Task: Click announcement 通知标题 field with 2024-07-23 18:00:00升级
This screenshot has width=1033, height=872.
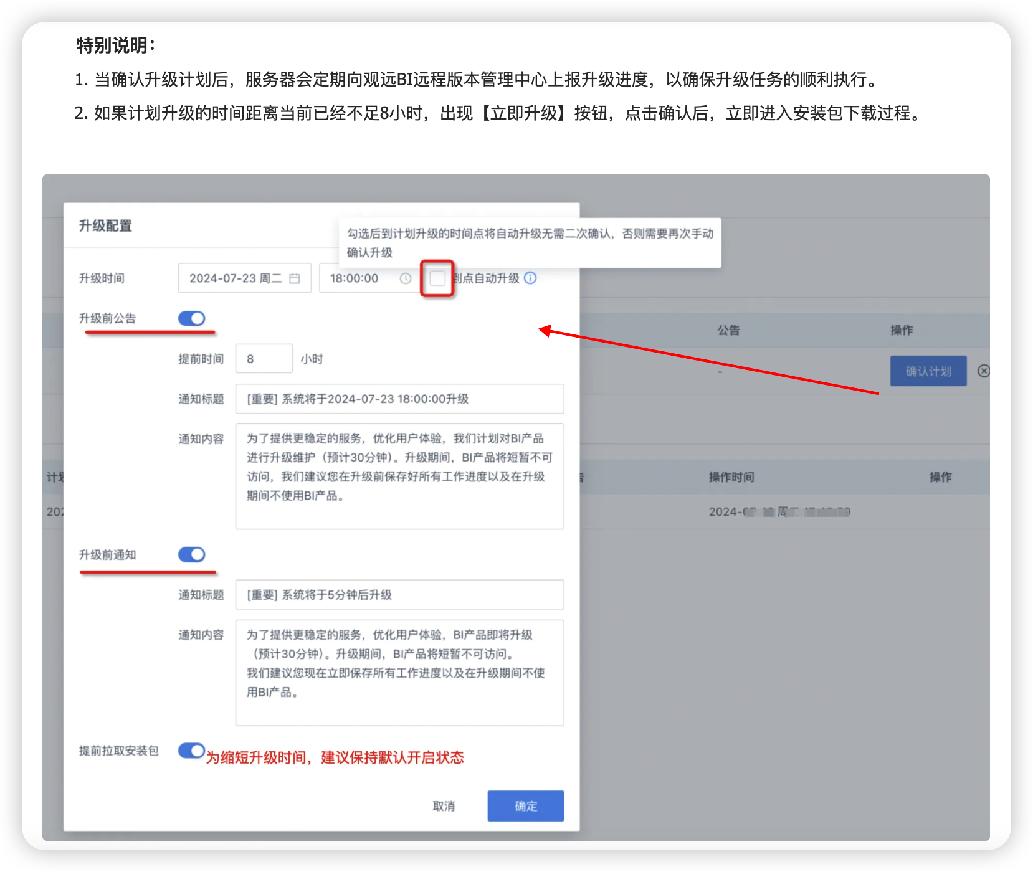Action: click(400, 399)
